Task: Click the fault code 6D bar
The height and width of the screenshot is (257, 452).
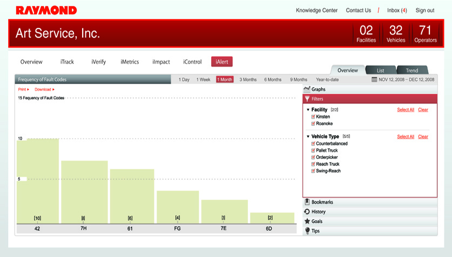Action: [x=272, y=218]
